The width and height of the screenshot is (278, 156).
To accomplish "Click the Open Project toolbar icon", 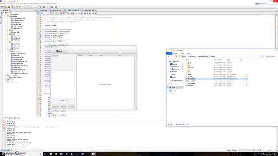I will coord(9,7).
